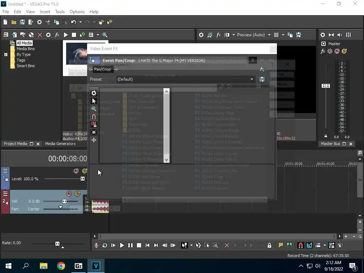Save the preset in Video Event FX

pos(262,79)
